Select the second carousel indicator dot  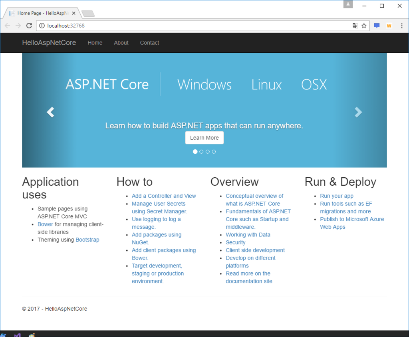coord(201,152)
